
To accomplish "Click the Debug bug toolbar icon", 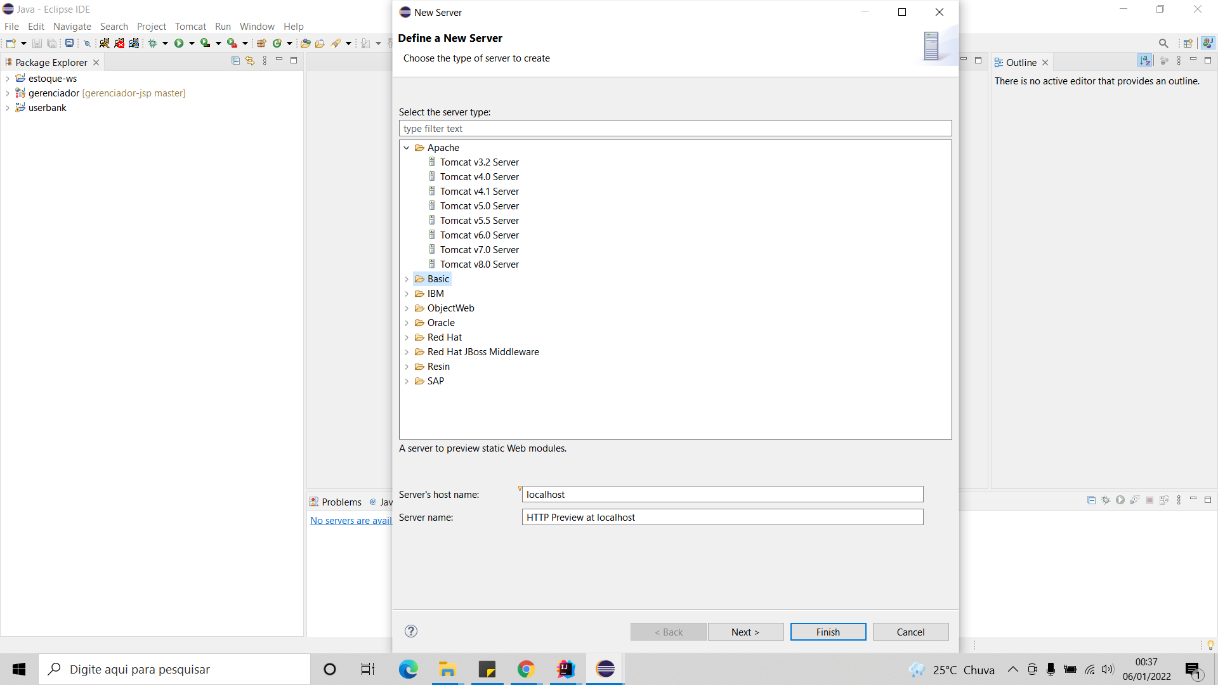I will [x=152, y=43].
